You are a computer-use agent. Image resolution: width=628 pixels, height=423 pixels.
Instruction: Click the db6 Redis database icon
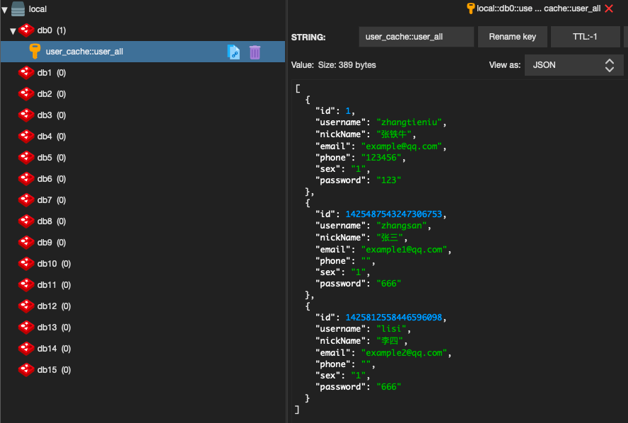(26, 179)
